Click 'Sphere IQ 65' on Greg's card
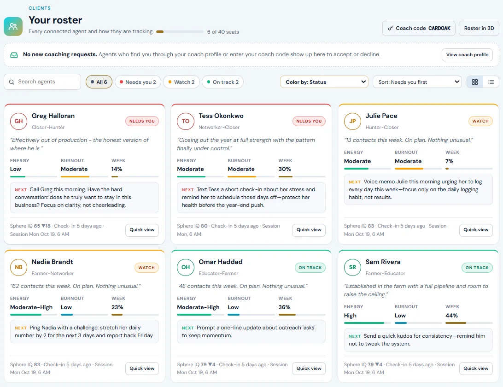 25,226
